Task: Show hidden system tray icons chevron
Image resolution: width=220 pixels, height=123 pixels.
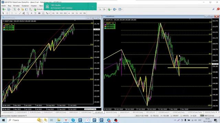Action: coord(175,120)
